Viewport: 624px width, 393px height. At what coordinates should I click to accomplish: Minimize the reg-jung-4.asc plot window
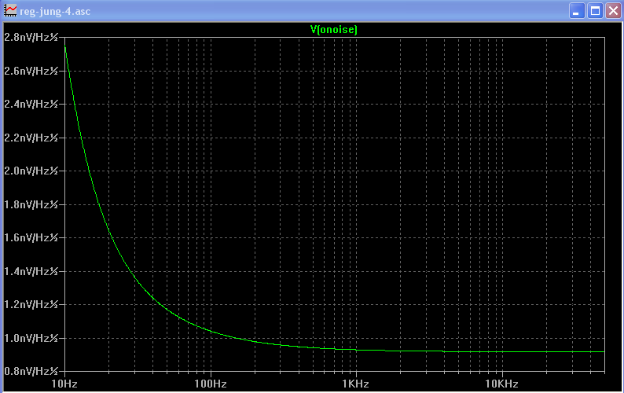pyautogui.click(x=577, y=11)
